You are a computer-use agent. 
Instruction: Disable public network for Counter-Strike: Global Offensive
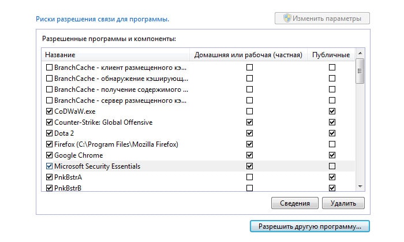(332, 122)
